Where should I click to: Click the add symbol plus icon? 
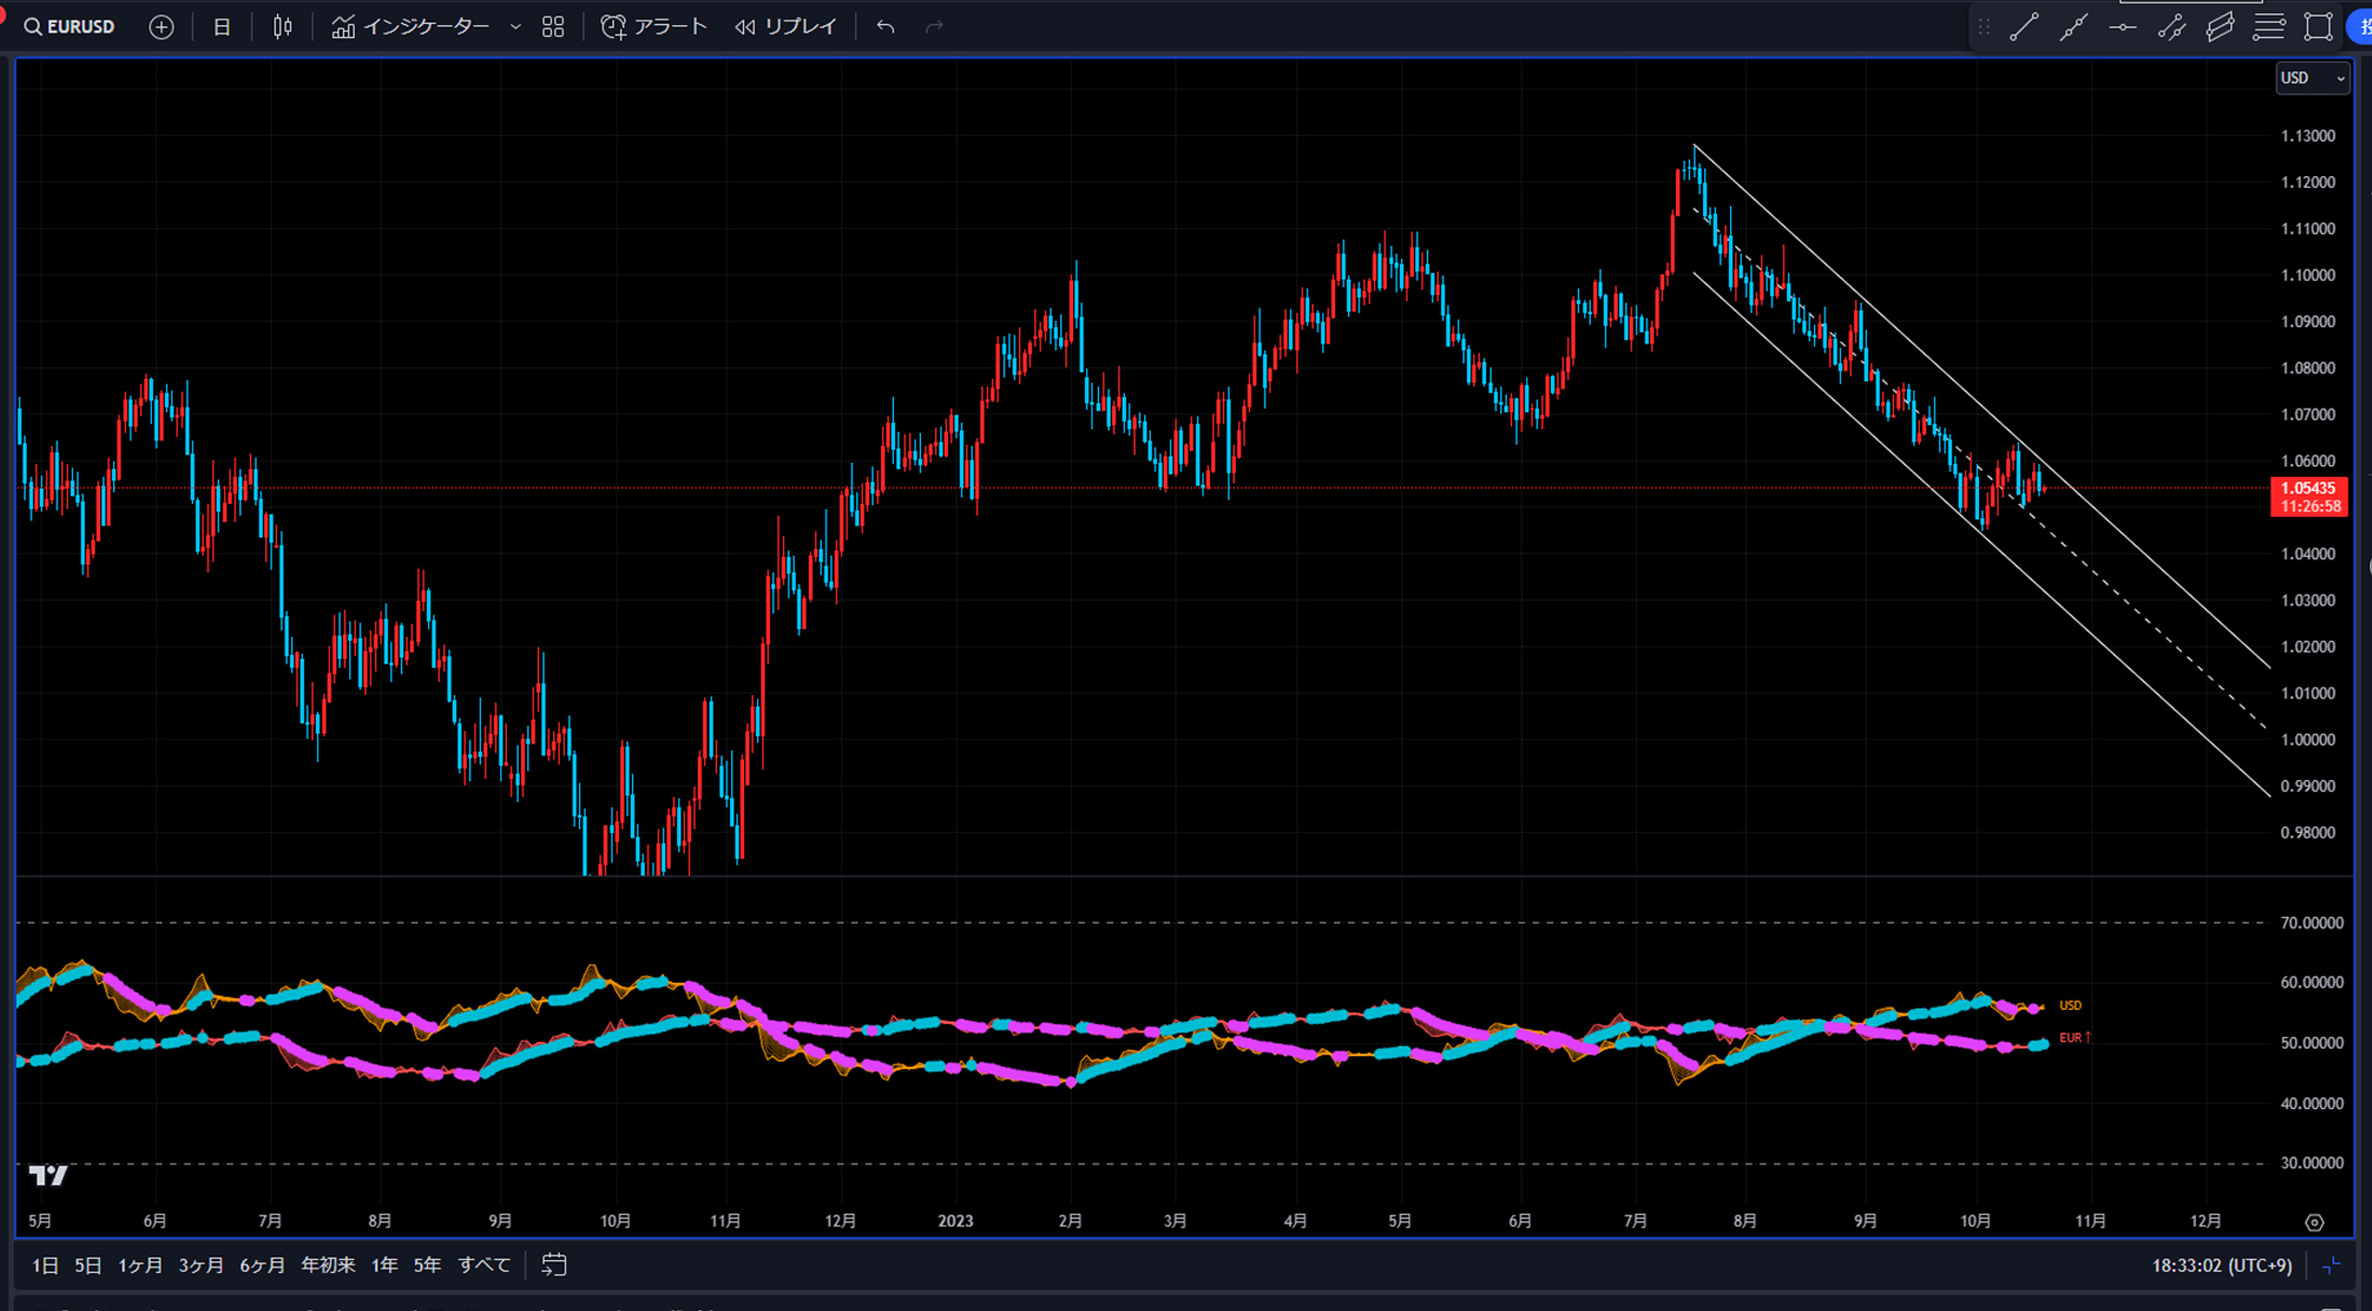coord(161,27)
